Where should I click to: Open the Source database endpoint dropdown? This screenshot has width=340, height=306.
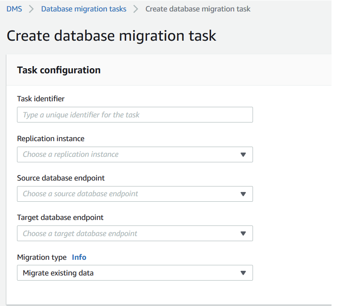135,194
